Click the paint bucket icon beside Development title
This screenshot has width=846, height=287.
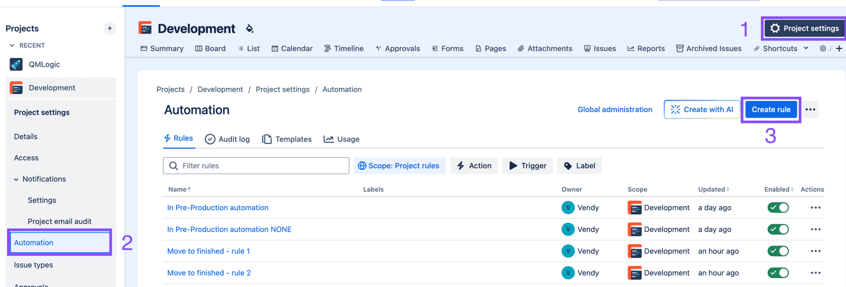(x=249, y=28)
